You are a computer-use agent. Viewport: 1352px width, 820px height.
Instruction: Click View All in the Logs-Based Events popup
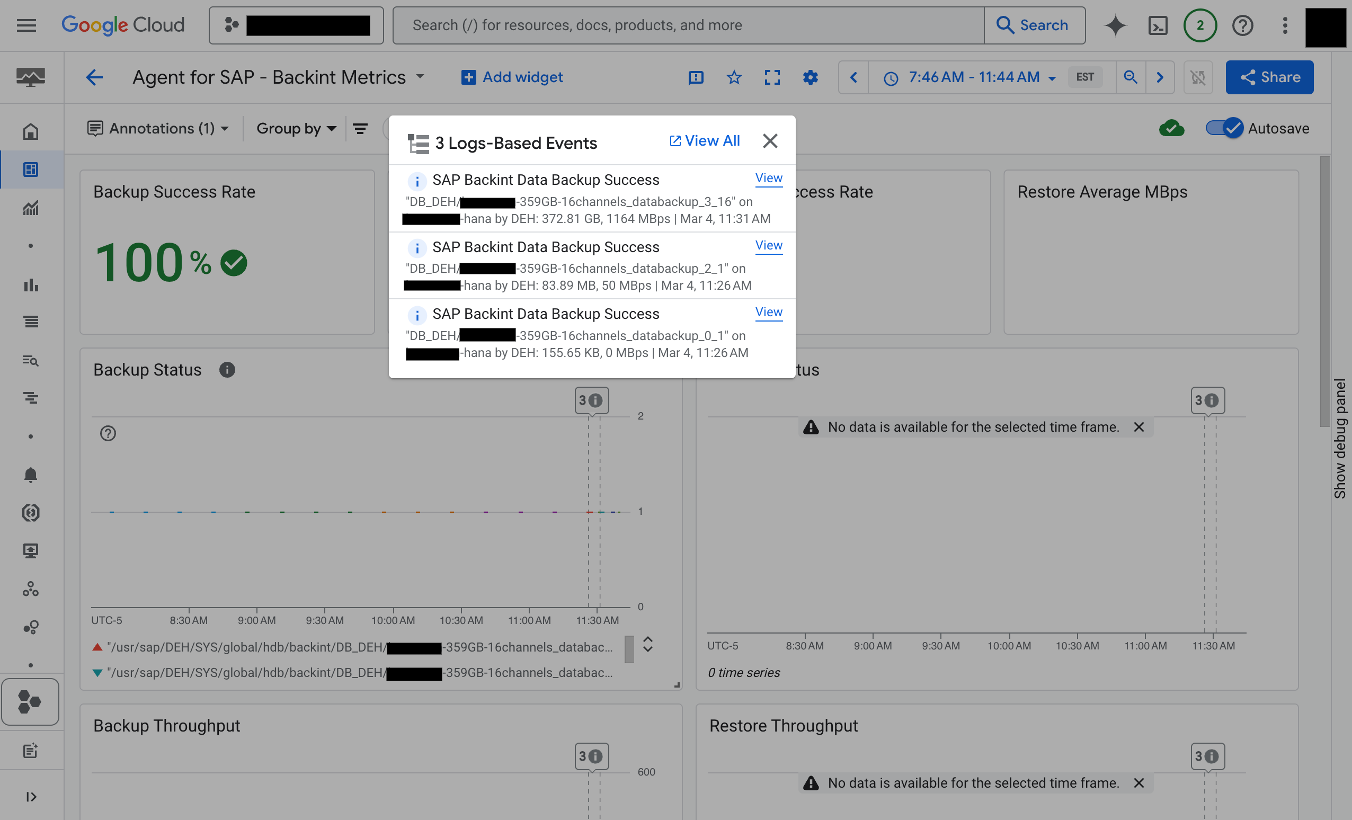point(705,141)
